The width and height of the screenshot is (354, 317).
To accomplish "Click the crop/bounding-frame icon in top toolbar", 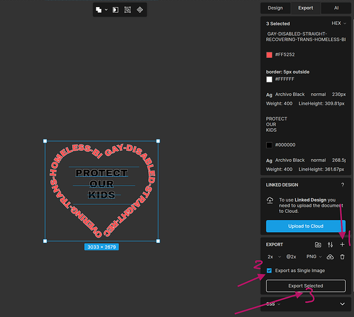I will tap(127, 10).
